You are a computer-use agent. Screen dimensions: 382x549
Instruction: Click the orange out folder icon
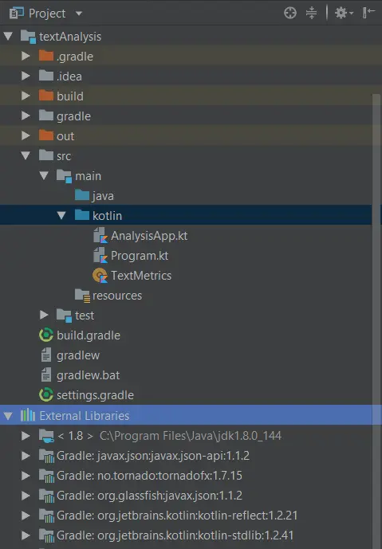pos(46,135)
